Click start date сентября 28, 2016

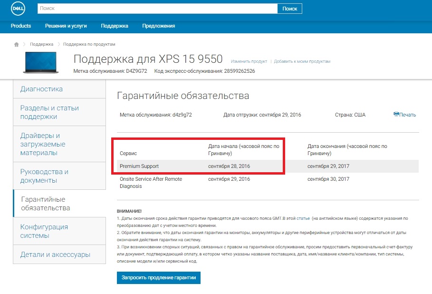pyautogui.click(x=229, y=167)
